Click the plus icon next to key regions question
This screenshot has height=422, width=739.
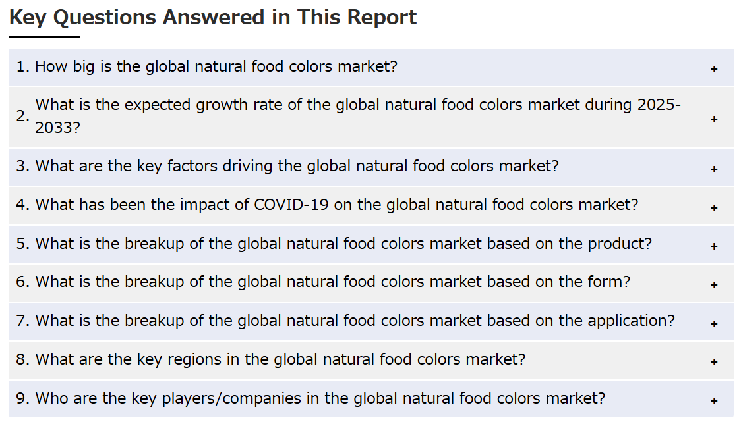point(713,362)
